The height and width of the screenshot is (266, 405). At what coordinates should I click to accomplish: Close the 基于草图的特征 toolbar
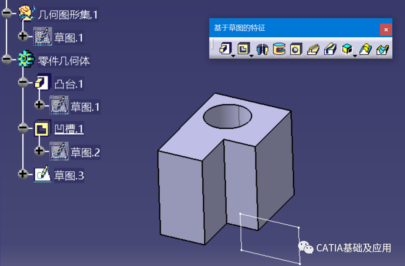[386, 30]
